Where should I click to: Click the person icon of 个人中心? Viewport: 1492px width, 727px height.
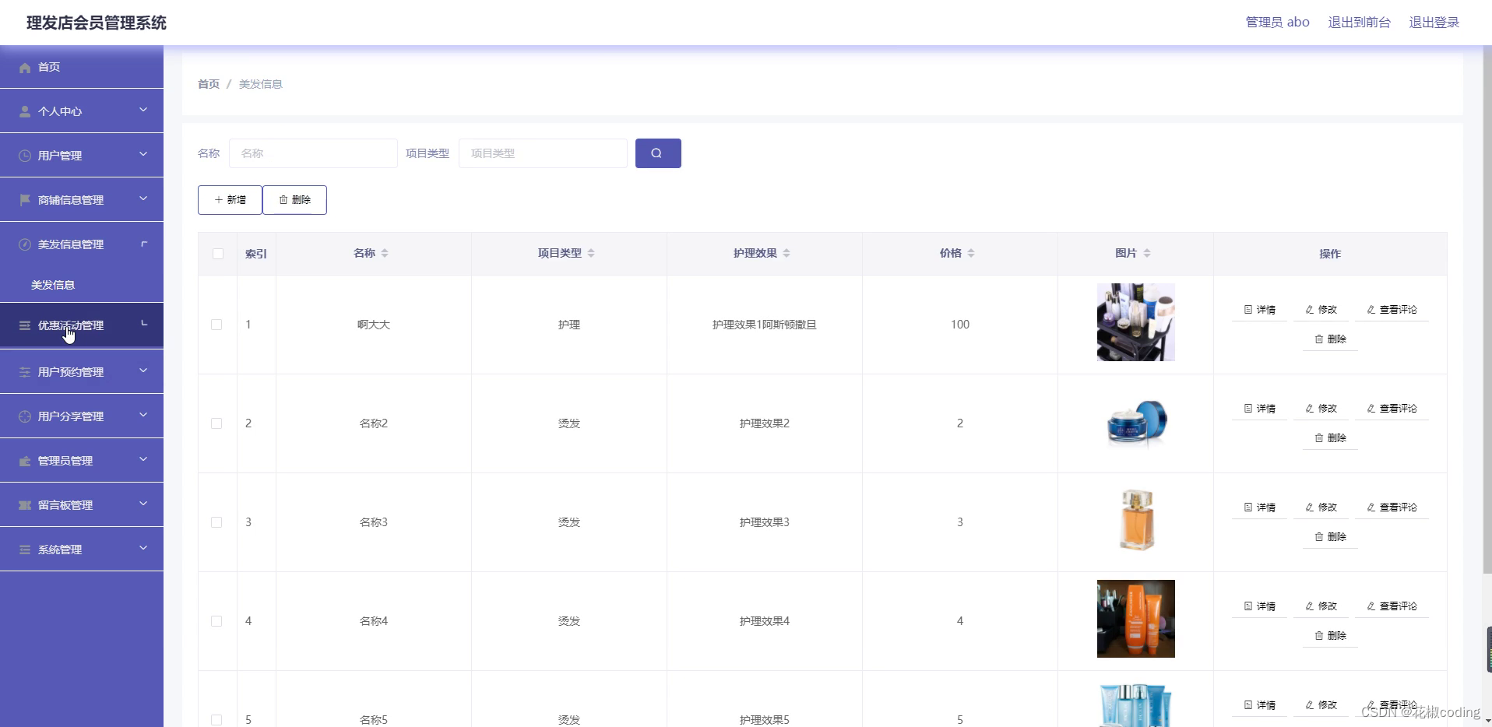pos(25,111)
